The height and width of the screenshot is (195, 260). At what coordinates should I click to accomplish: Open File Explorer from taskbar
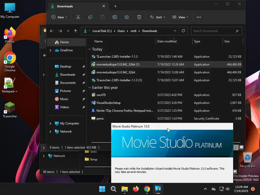(124, 189)
